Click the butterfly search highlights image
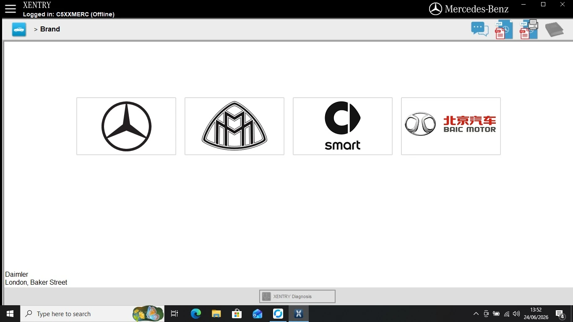This screenshot has width=573, height=322. pyautogui.click(x=148, y=314)
